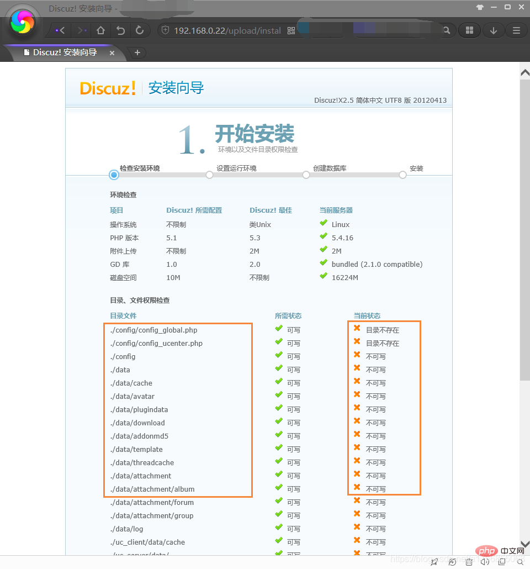
Task: Click the Discuz! 最佳 column header
Action: pos(271,210)
